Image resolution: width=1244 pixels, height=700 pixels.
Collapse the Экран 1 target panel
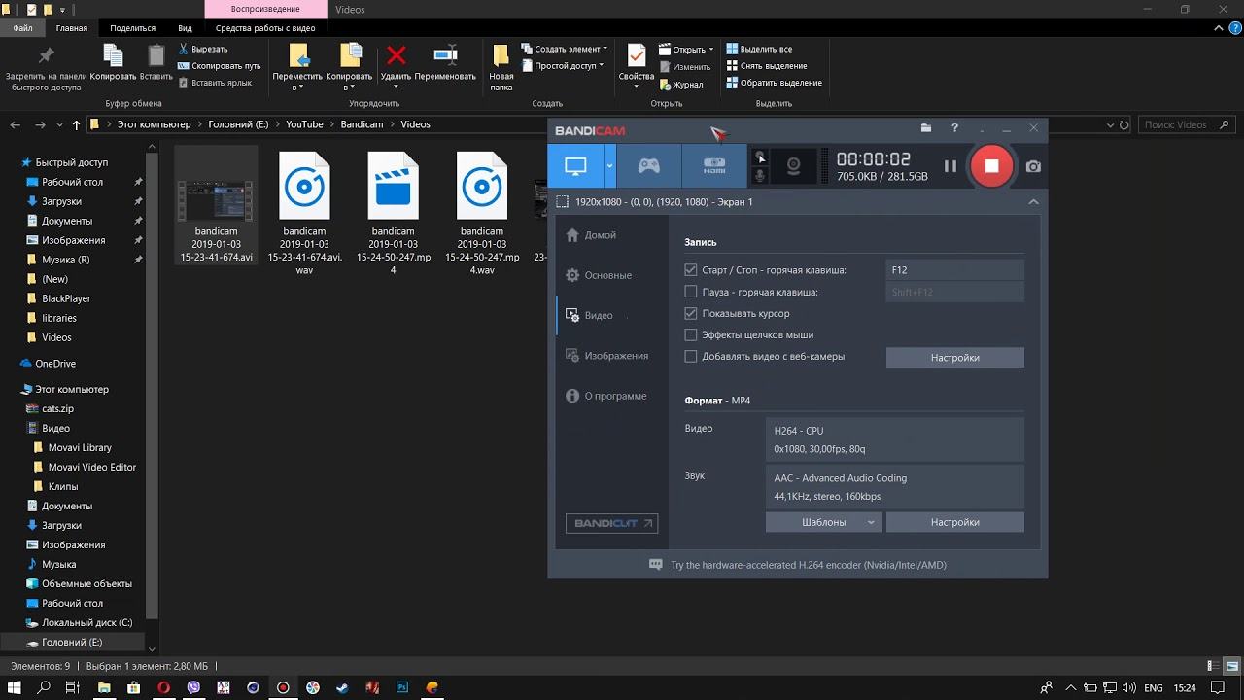point(1033,201)
